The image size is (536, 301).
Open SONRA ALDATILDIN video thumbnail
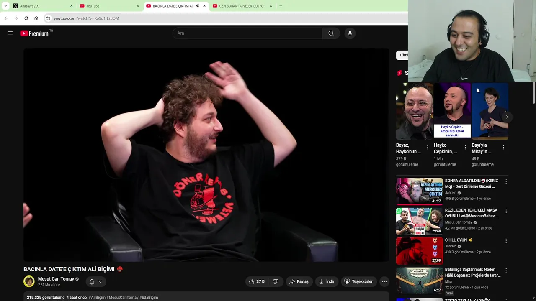tap(420, 191)
